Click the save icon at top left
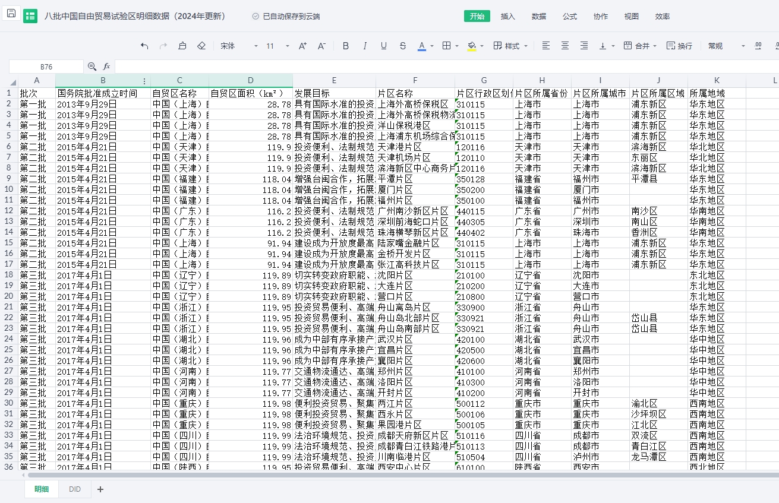The image size is (779, 503). tap(11, 14)
